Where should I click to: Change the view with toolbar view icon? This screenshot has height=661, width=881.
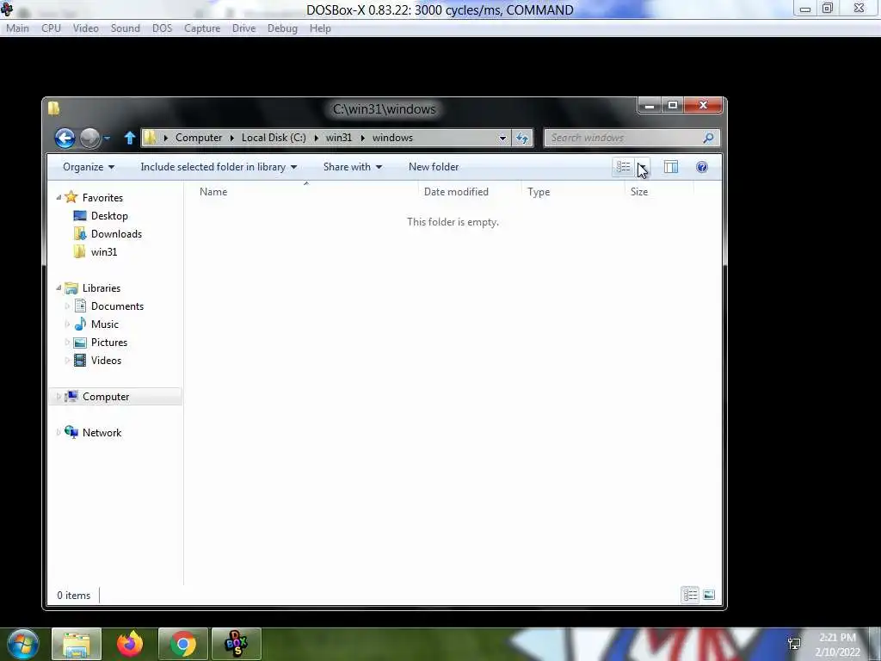[x=624, y=167]
